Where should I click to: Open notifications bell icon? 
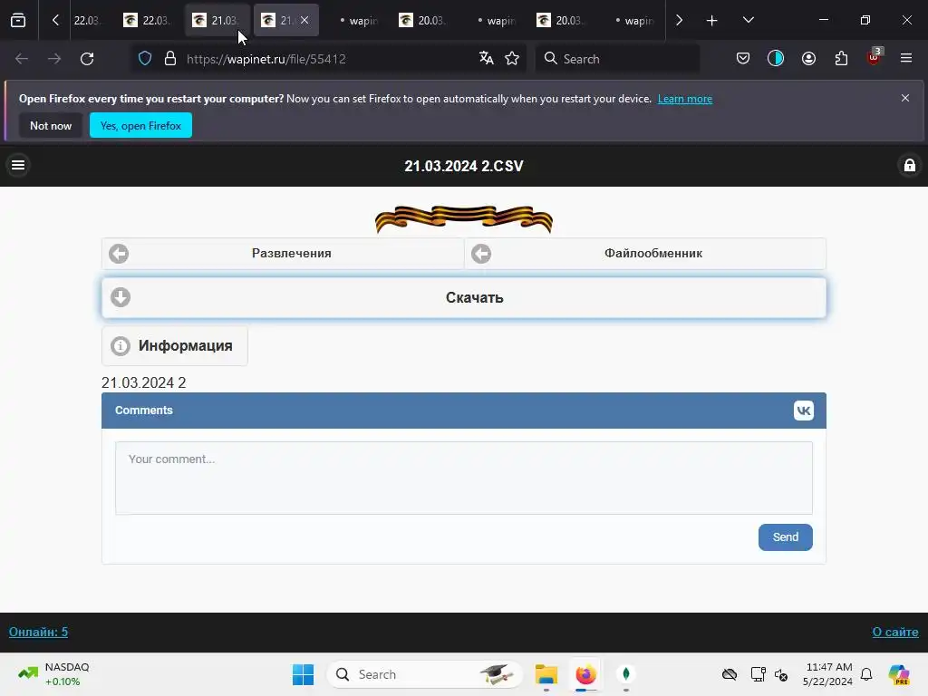point(866,674)
